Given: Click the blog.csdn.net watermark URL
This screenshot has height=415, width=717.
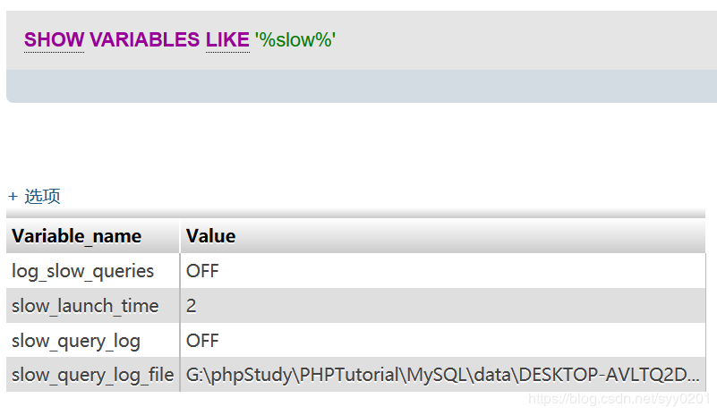Looking at the screenshot, I should pyautogui.click(x=619, y=399).
